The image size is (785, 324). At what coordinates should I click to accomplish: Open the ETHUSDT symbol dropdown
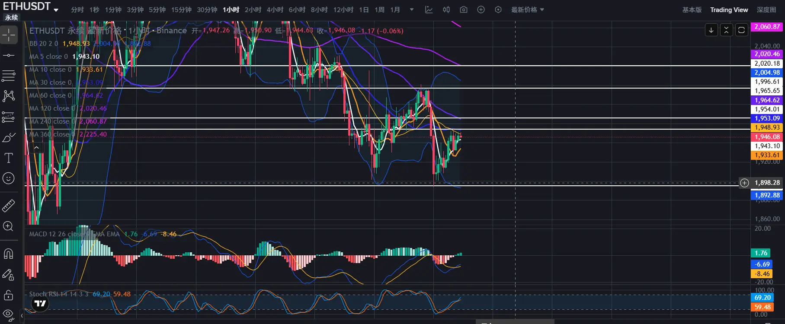coord(56,10)
